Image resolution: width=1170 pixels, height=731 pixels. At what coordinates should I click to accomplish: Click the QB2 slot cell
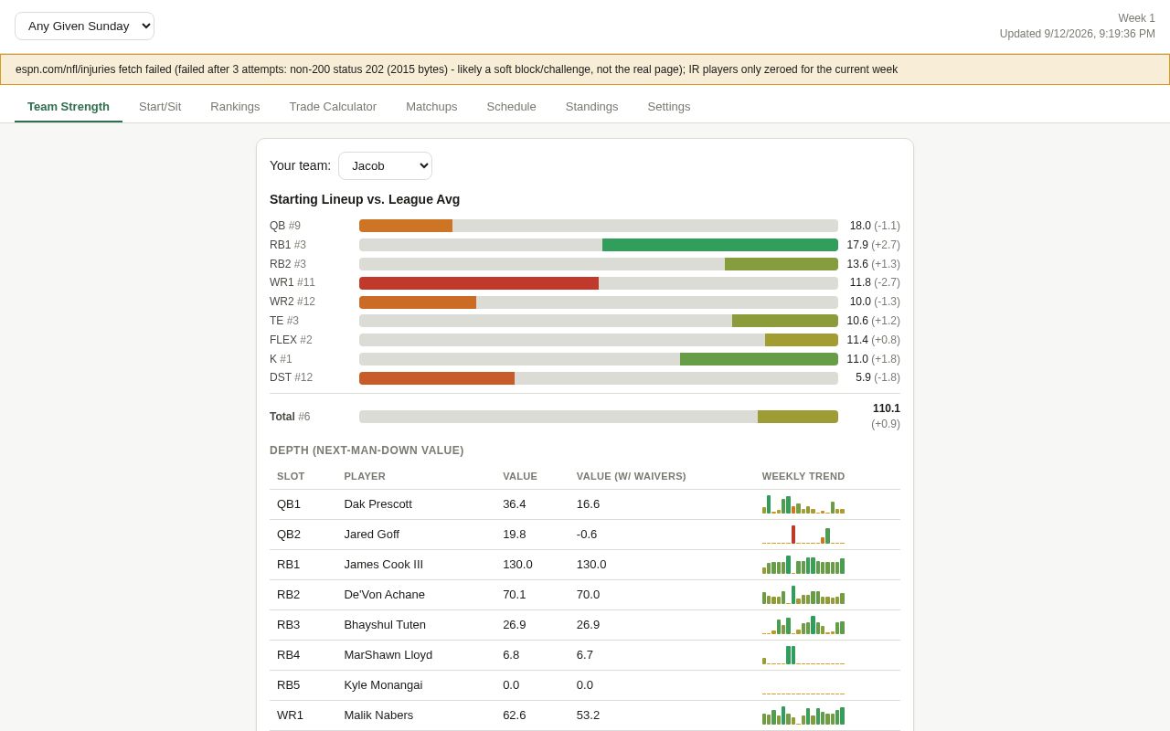[x=289, y=535]
